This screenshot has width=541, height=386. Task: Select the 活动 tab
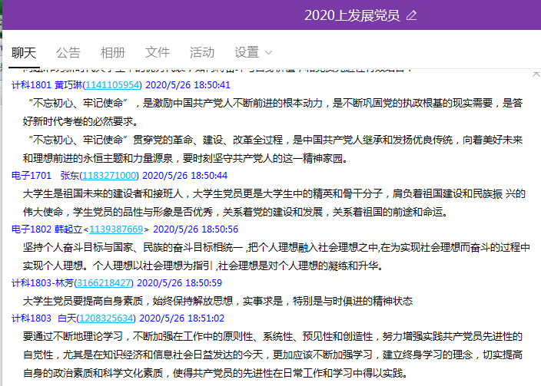[202, 52]
